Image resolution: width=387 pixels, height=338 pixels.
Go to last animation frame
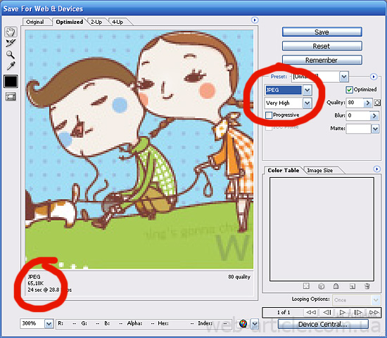click(374, 313)
